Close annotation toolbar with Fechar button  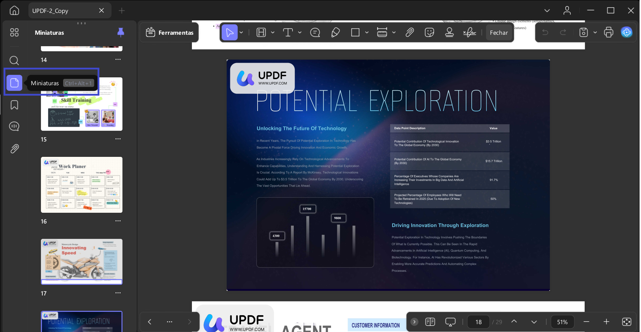pyautogui.click(x=499, y=33)
